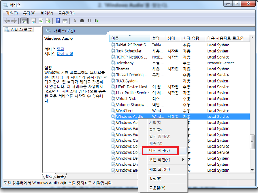The width and height of the screenshot is (258, 193).
Task: Choose 다시 시작(E) in context menu
Action: pos(163,150)
